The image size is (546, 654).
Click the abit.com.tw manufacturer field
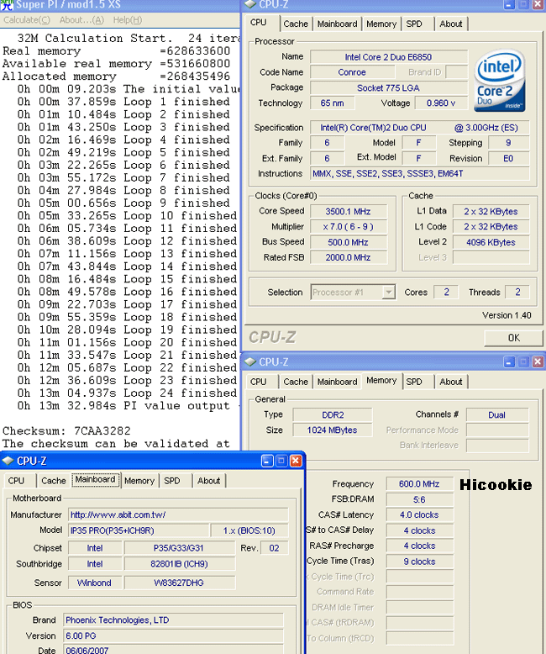[x=178, y=514]
